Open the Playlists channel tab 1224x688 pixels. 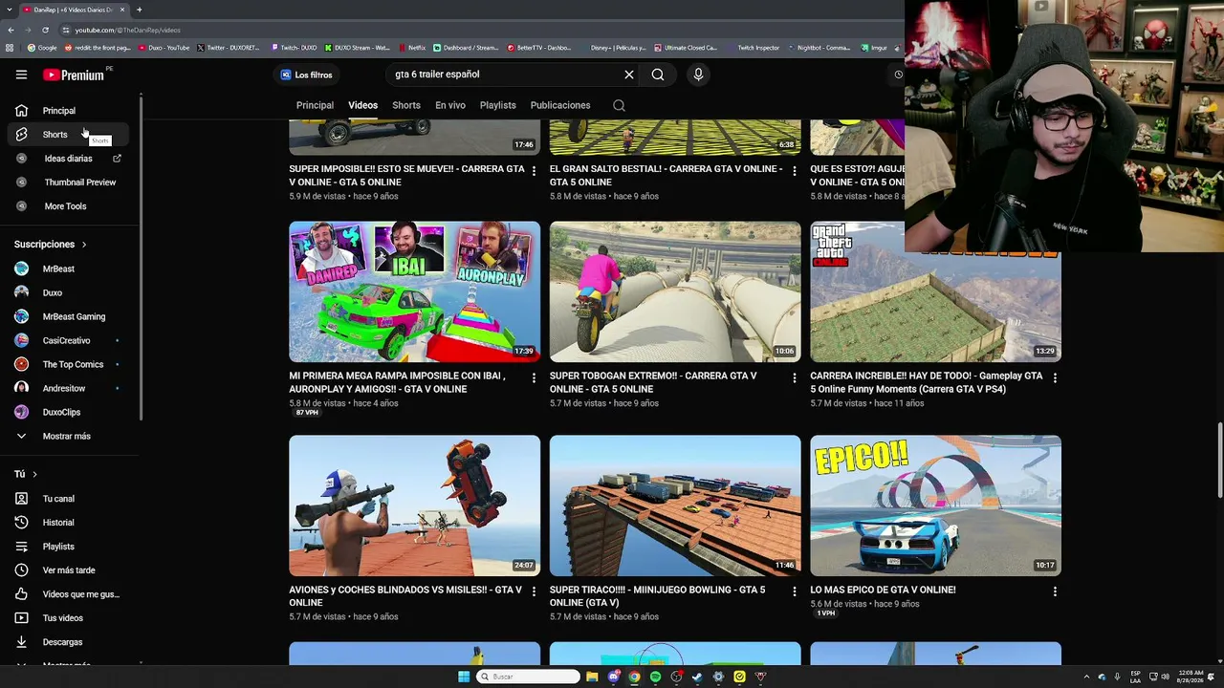[x=497, y=105]
